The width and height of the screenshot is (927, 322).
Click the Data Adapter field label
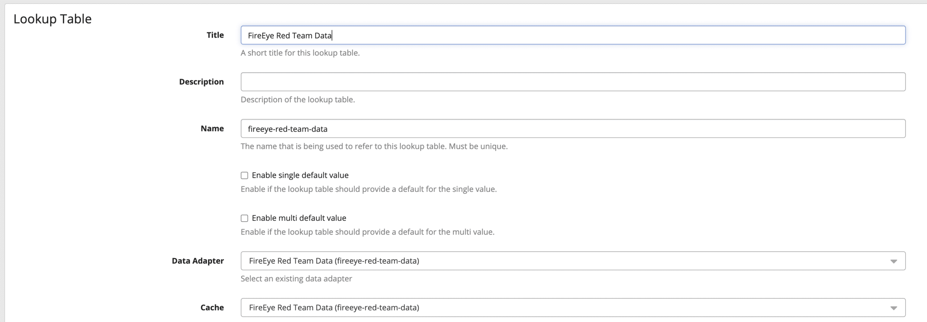coord(198,261)
